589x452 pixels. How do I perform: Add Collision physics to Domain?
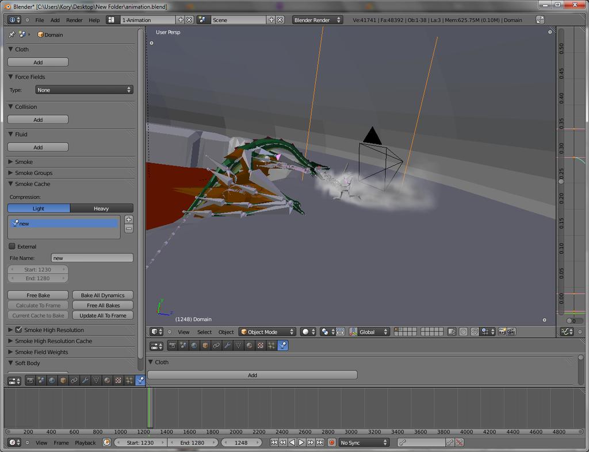(38, 119)
